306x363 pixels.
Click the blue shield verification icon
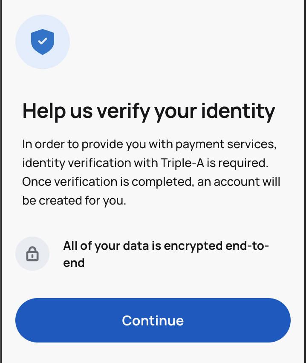point(43,42)
